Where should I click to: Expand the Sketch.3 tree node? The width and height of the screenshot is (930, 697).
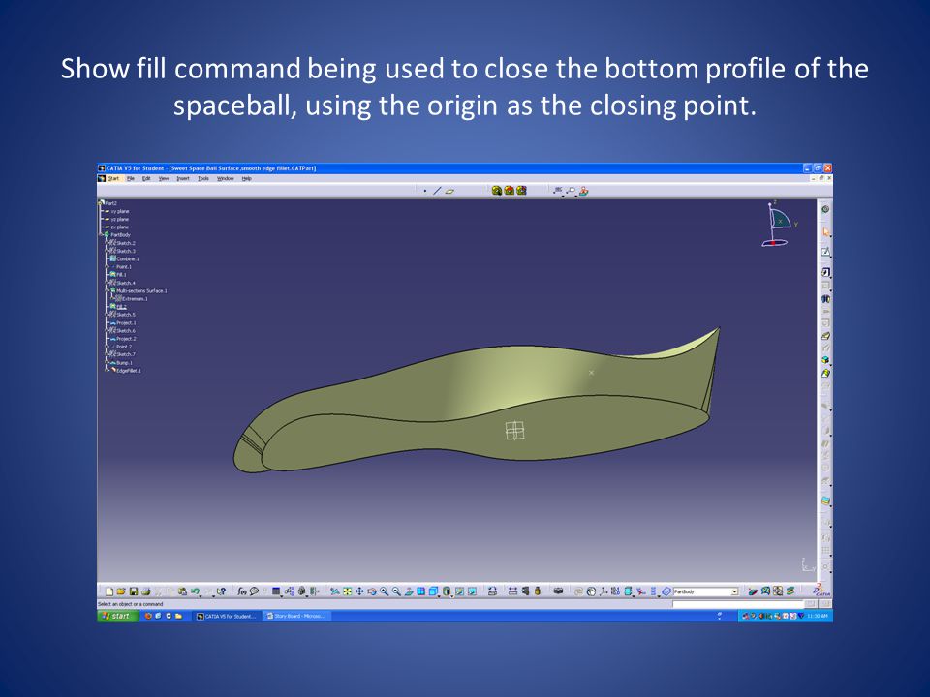[108, 251]
